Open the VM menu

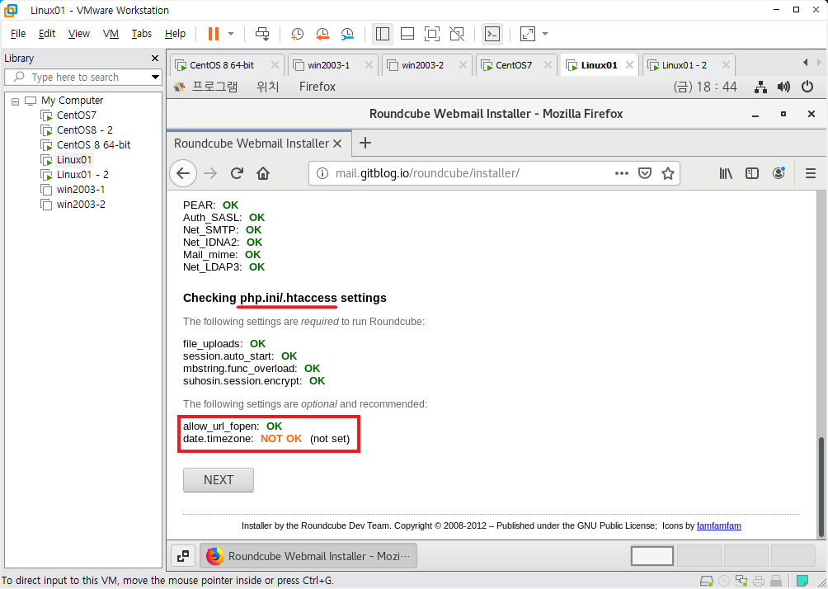(111, 34)
